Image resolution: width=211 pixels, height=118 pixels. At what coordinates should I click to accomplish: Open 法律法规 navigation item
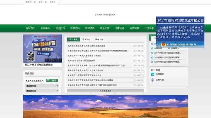(119, 28)
